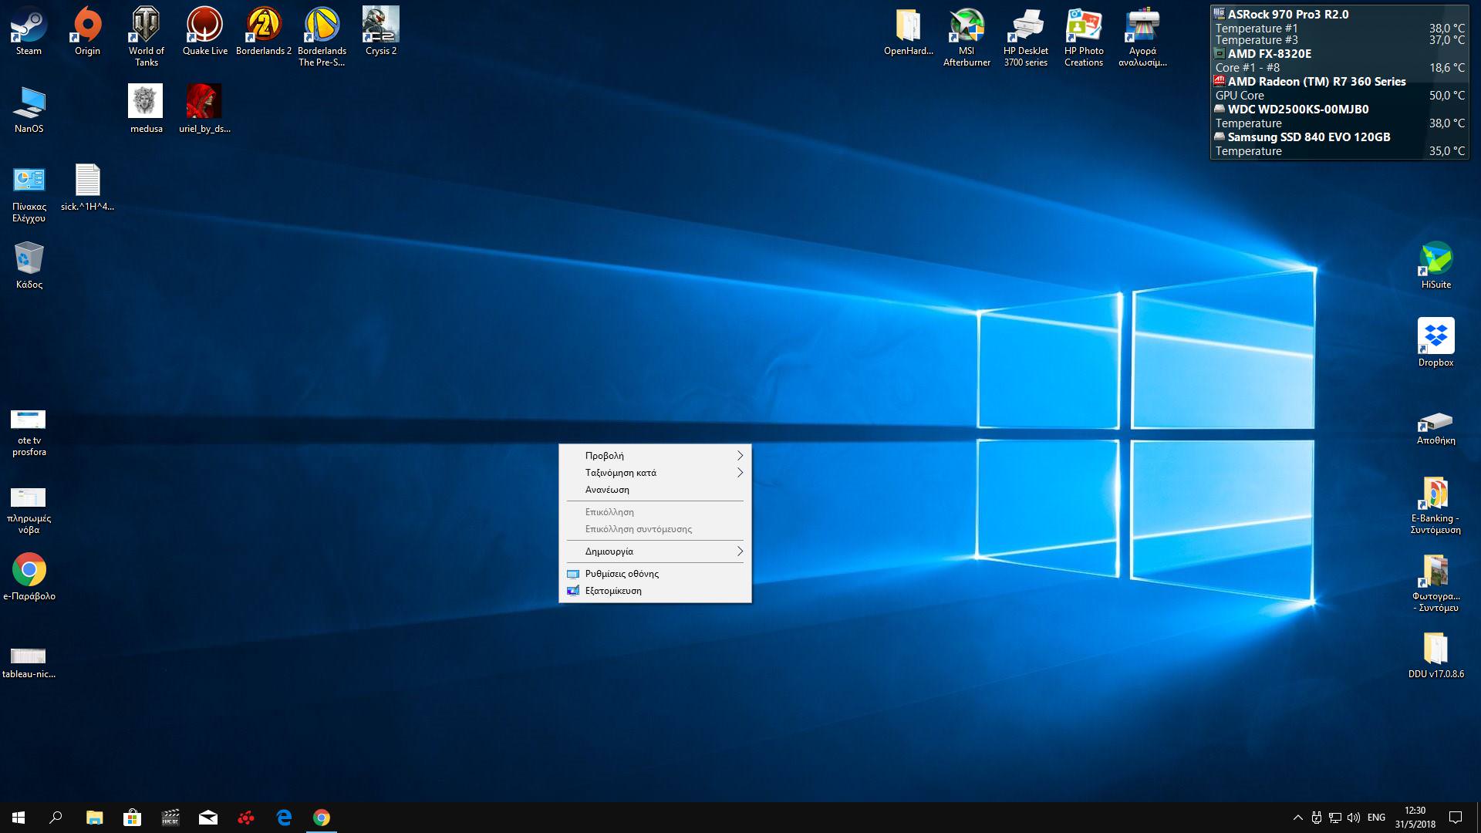Select the Αποθήκη drive shortcut
Viewport: 1481px width, 833px height.
[1435, 428]
